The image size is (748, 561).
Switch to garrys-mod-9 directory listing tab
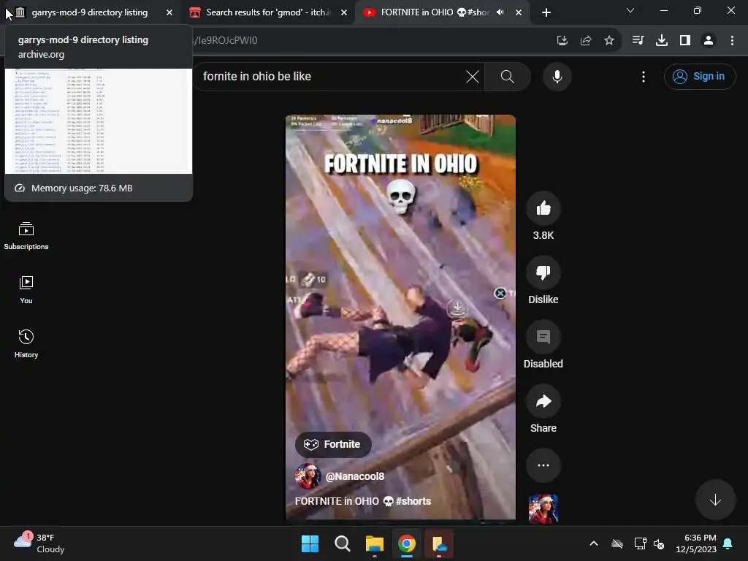pos(90,12)
